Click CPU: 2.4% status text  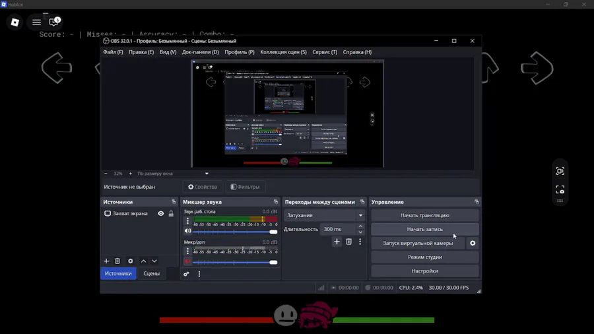pyautogui.click(x=411, y=288)
